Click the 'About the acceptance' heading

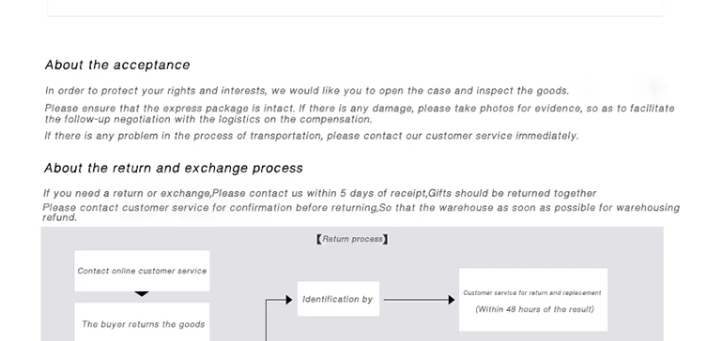[x=117, y=65]
